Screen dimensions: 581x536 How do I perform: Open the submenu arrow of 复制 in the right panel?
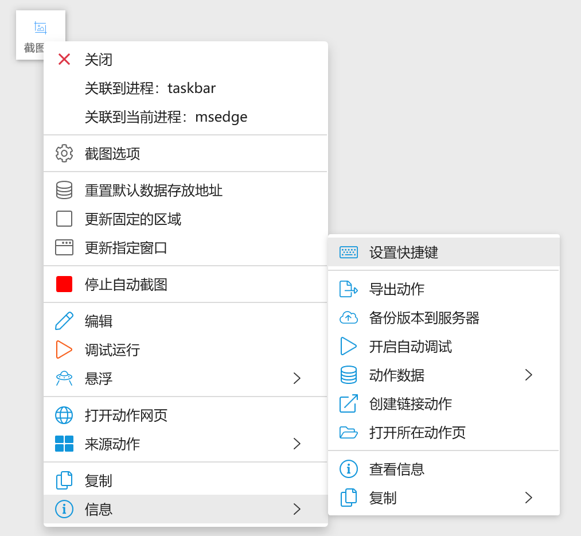click(x=528, y=498)
